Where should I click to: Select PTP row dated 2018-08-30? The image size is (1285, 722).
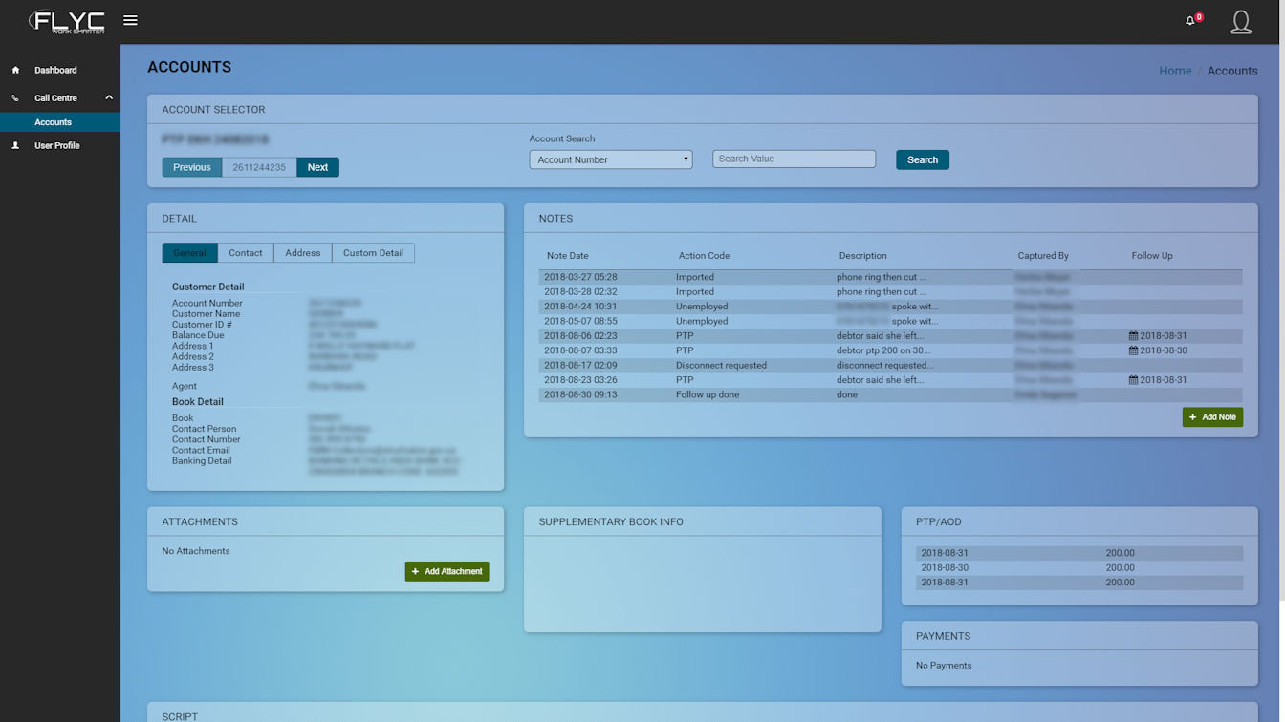tap(1079, 567)
